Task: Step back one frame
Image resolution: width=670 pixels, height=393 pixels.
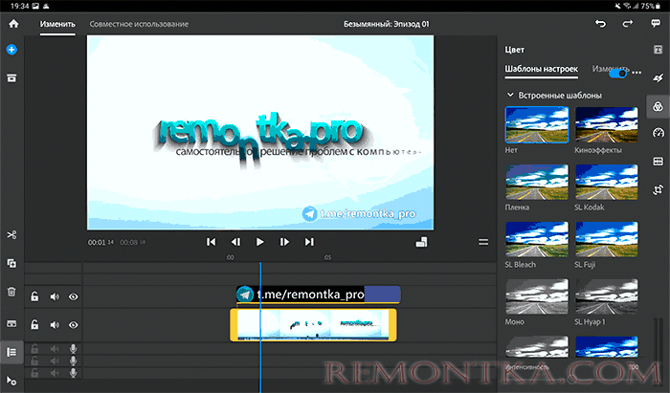Action: pos(235,242)
